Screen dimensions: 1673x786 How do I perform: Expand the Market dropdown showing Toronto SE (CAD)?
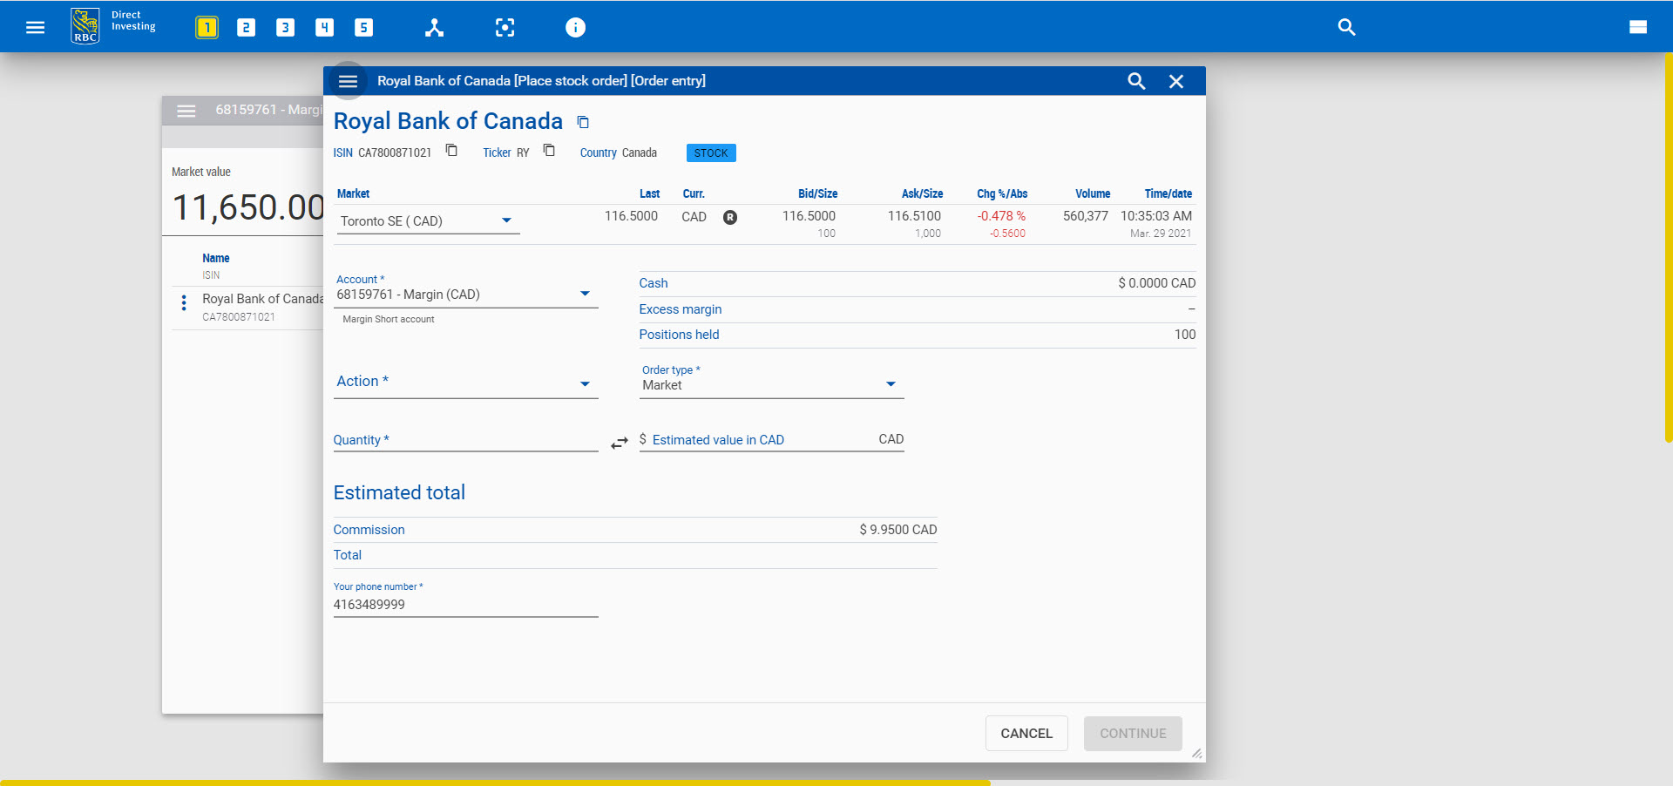505,220
